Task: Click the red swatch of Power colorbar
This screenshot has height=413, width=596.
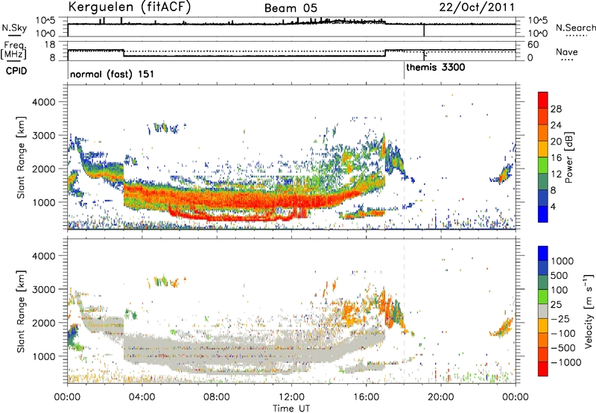Action: [543, 100]
